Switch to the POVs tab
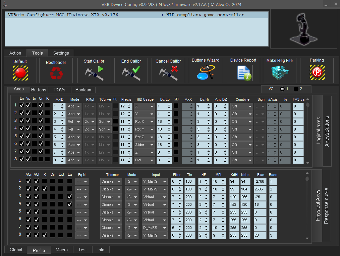Screen dimensions: 340x256 pos(59,90)
